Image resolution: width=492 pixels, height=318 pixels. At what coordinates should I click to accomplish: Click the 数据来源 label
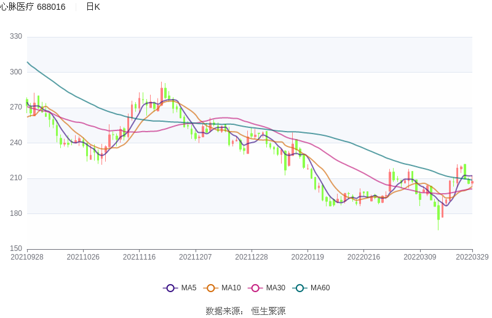point(223,311)
